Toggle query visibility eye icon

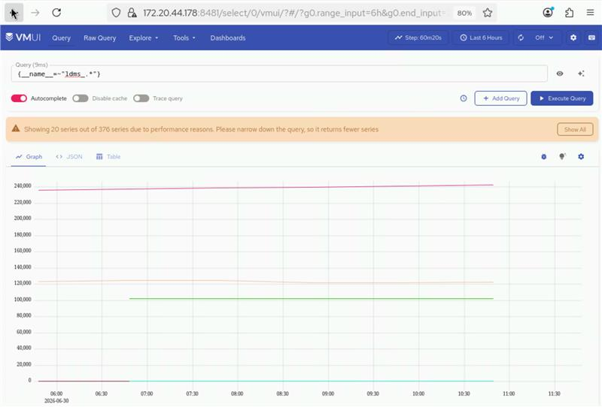560,74
